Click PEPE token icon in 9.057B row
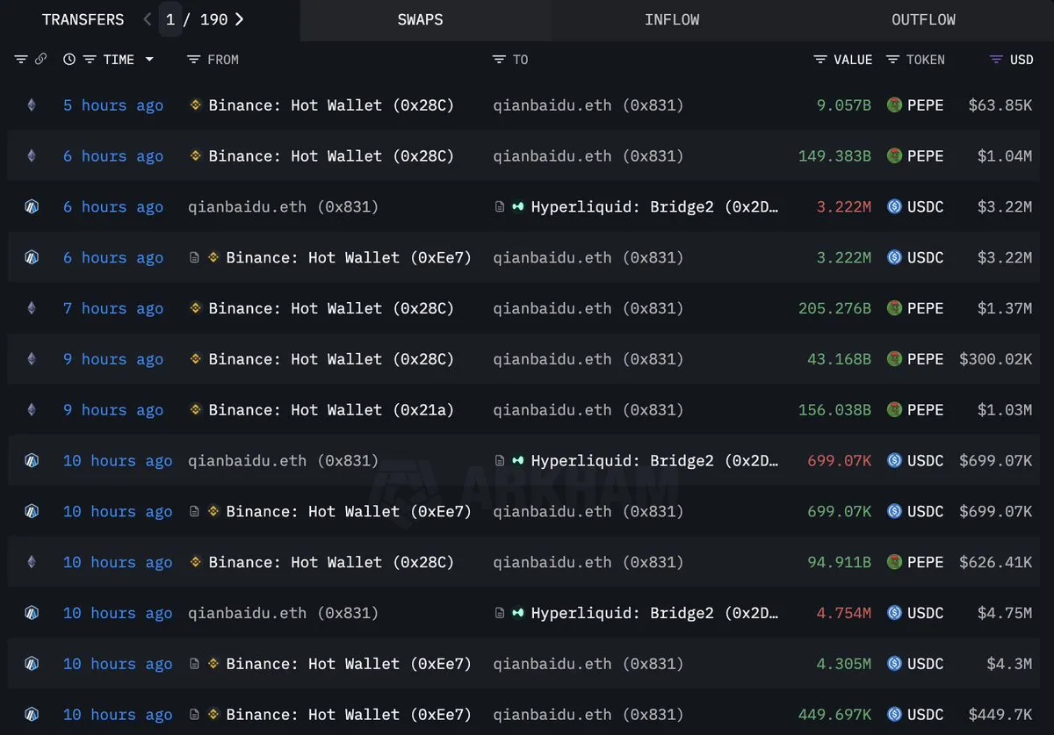This screenshot has width=1054, height=735. tap(894, 105)
